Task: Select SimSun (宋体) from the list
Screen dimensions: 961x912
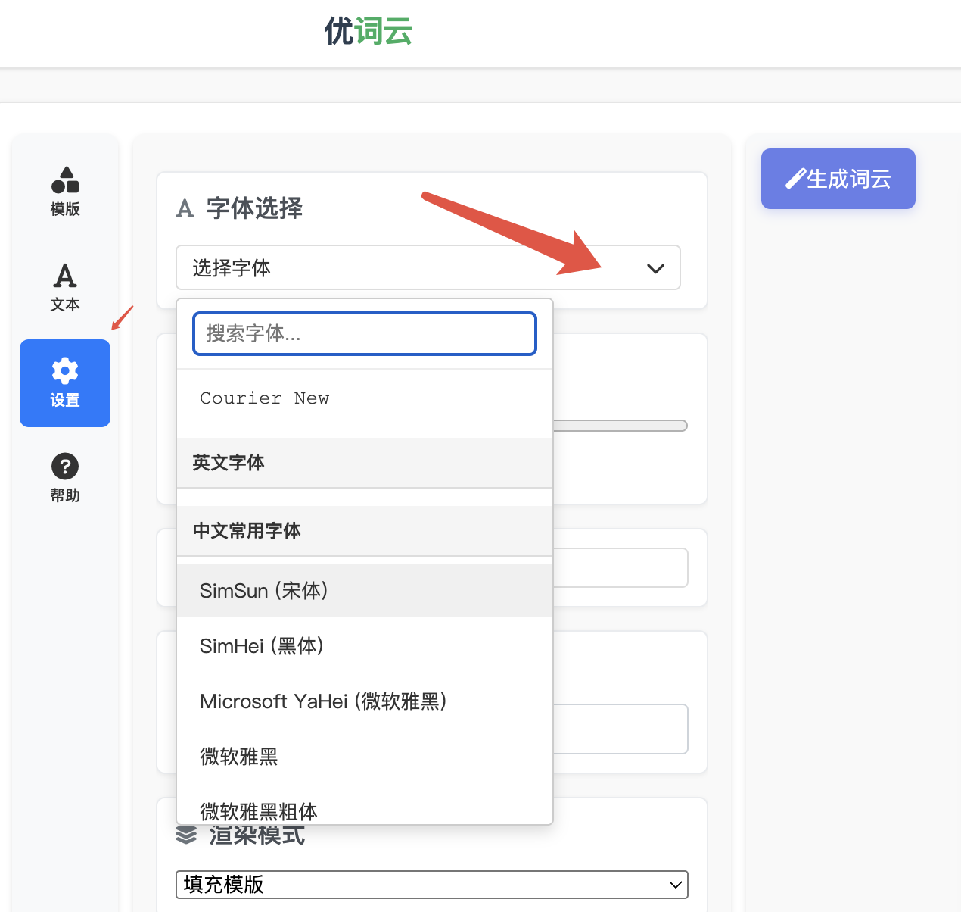Action: 264,590
